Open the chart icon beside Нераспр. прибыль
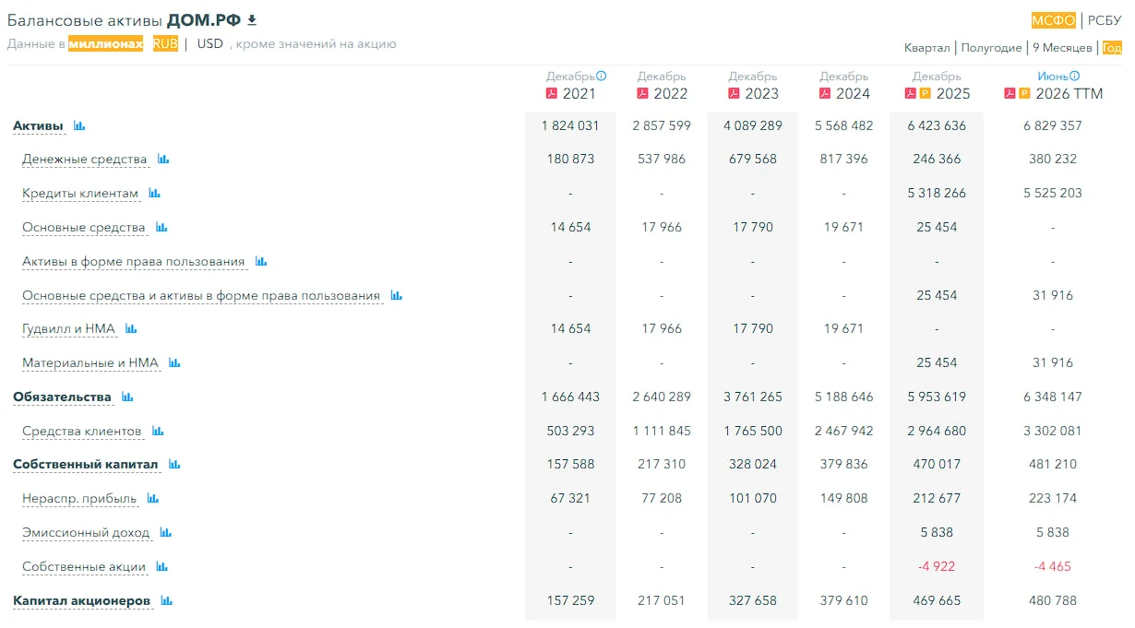The height and width of the screenshot is (628, 1135). click(x=153, y=499)
